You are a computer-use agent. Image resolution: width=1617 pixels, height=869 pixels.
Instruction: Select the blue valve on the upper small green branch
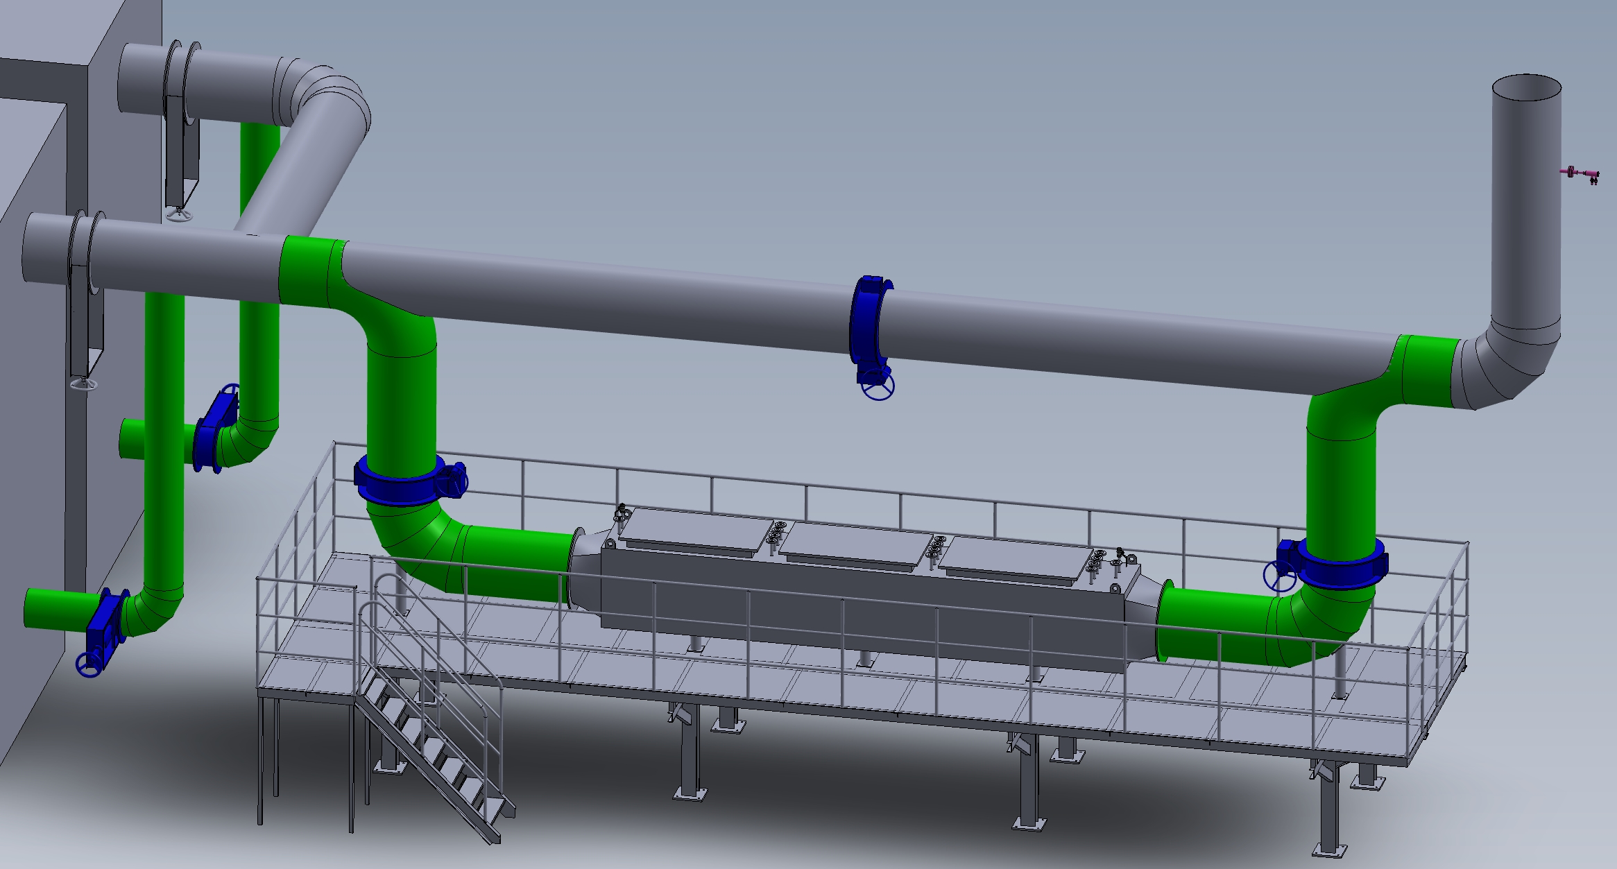point(215,430)
